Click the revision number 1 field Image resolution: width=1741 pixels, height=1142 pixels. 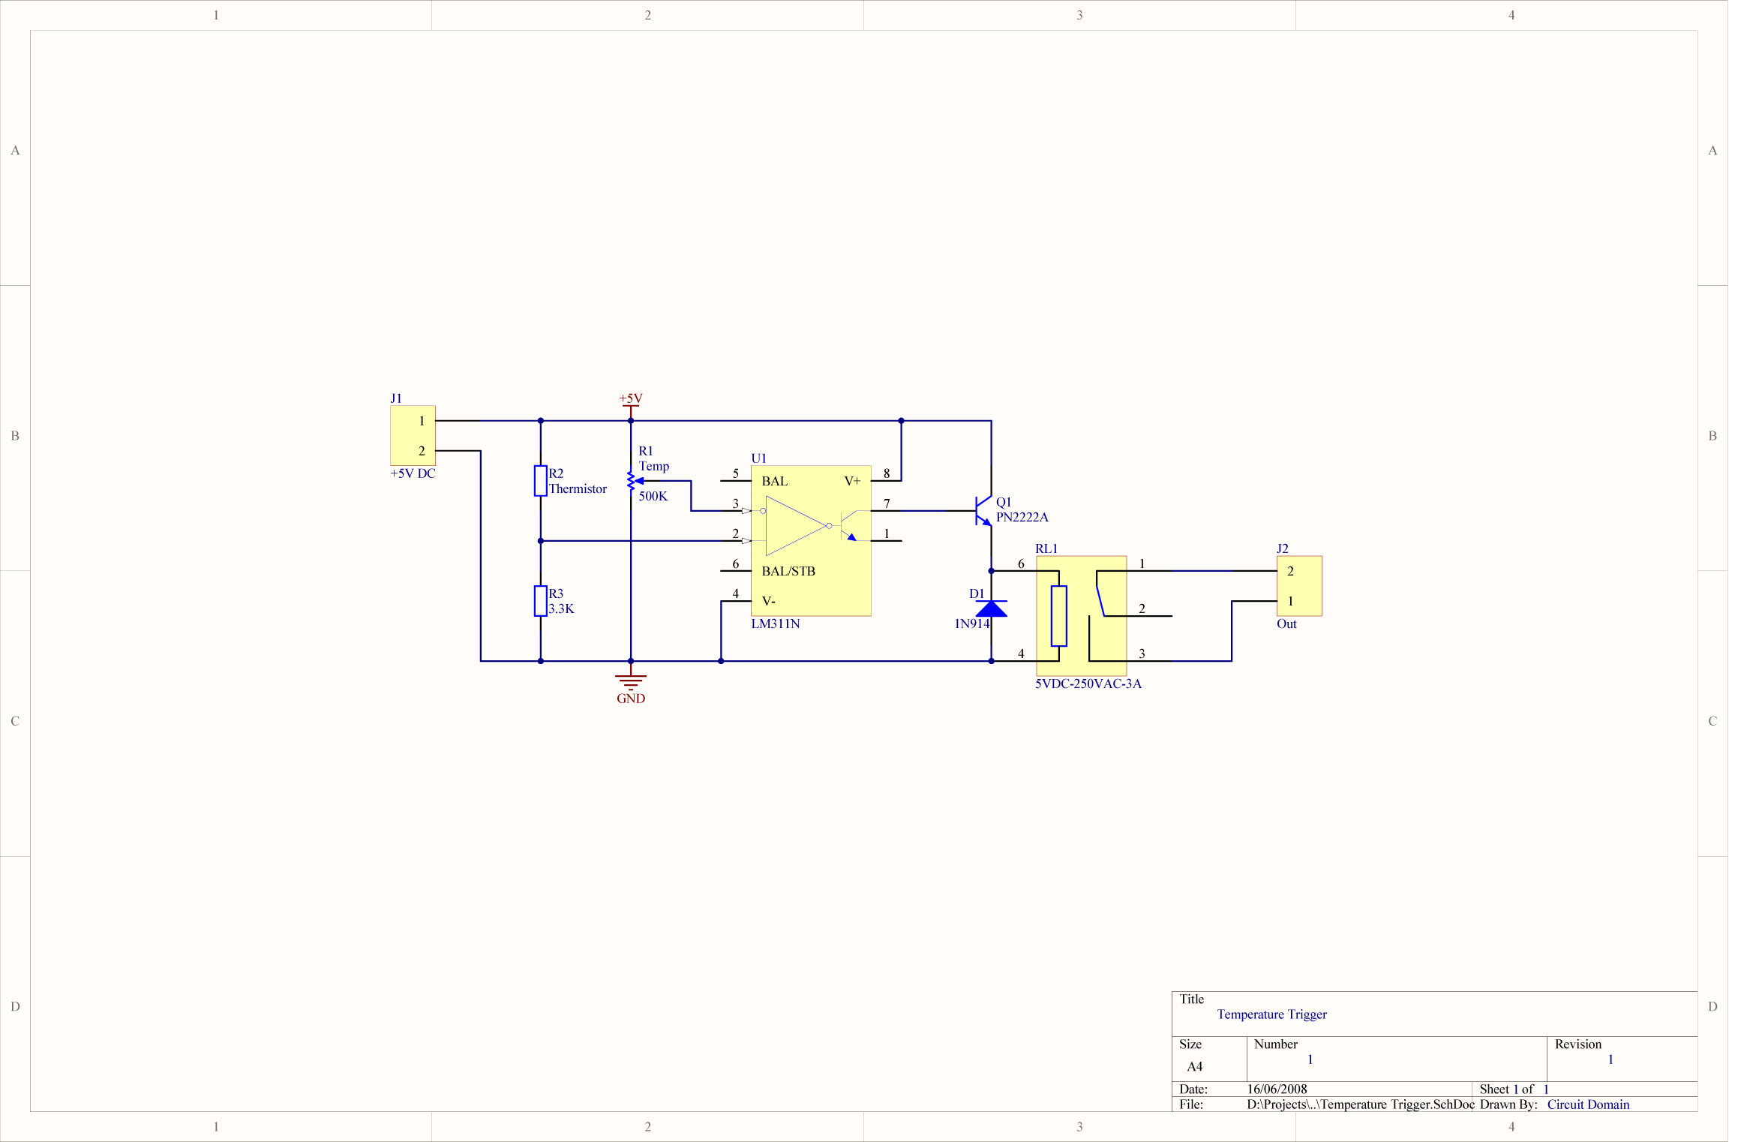pos(1610,1059)
